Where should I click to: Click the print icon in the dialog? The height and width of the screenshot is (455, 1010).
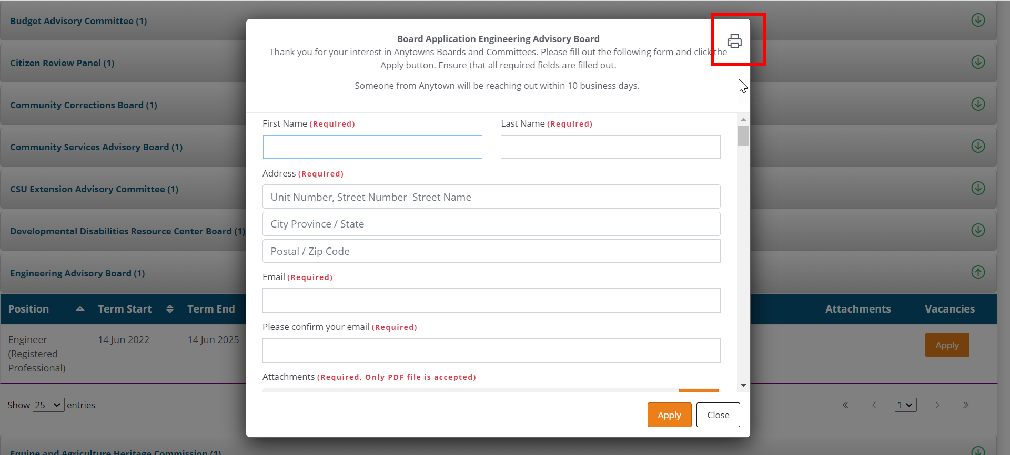(734, 41)
